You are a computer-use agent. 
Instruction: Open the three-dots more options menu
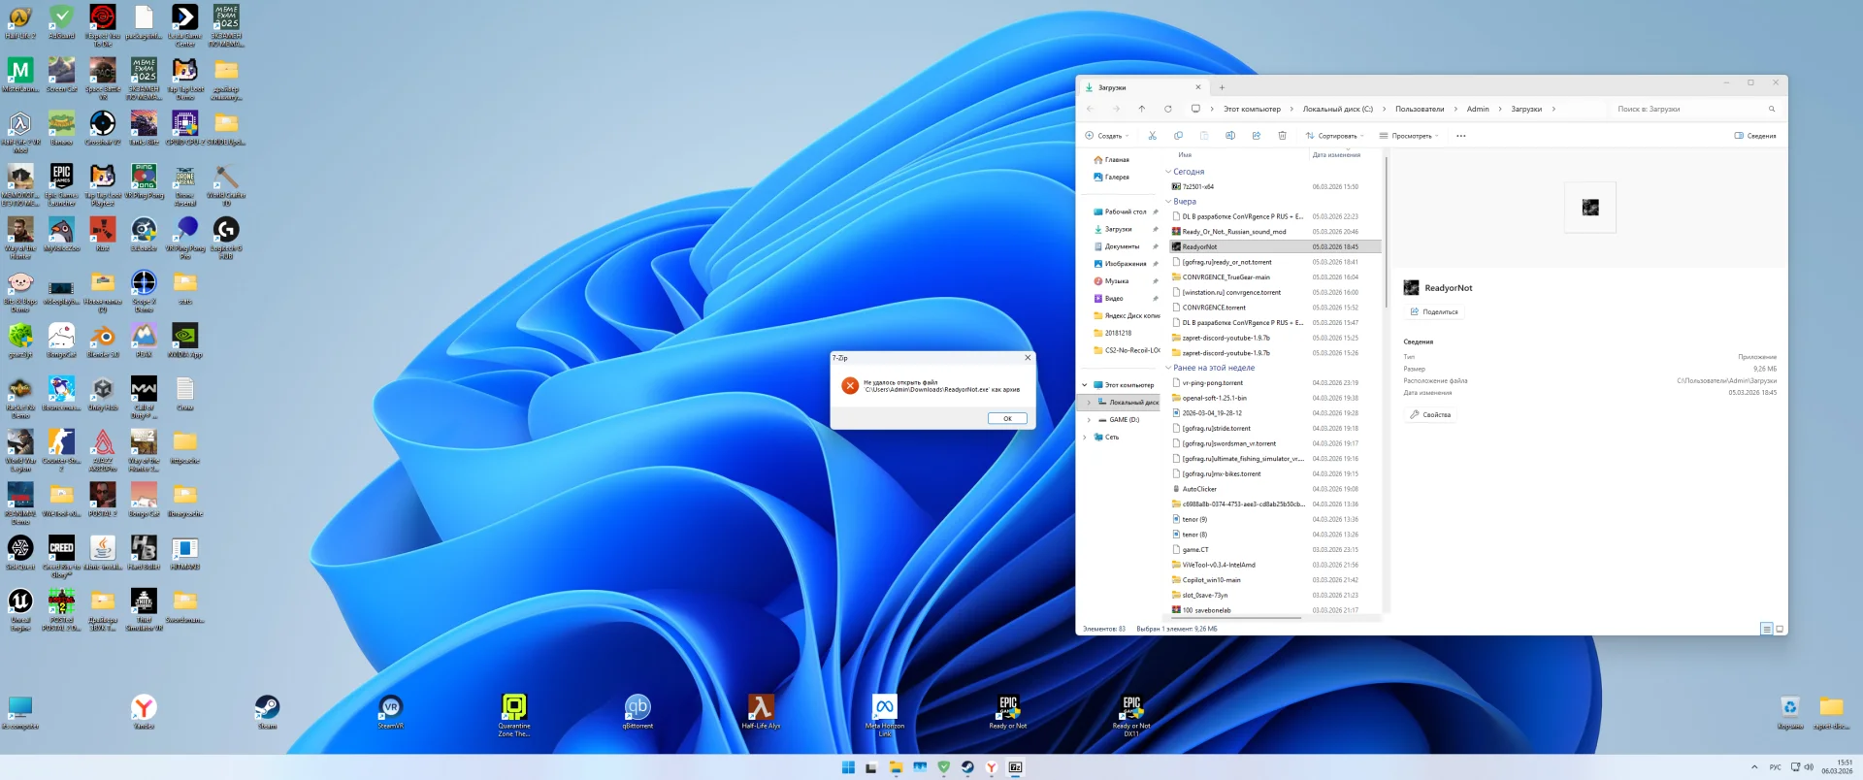tap(1461, 136)
